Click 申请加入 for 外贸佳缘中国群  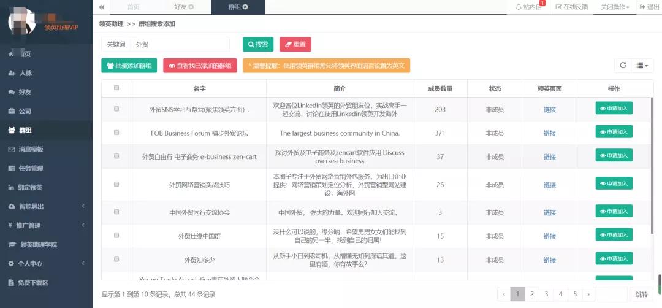point(614,234)
